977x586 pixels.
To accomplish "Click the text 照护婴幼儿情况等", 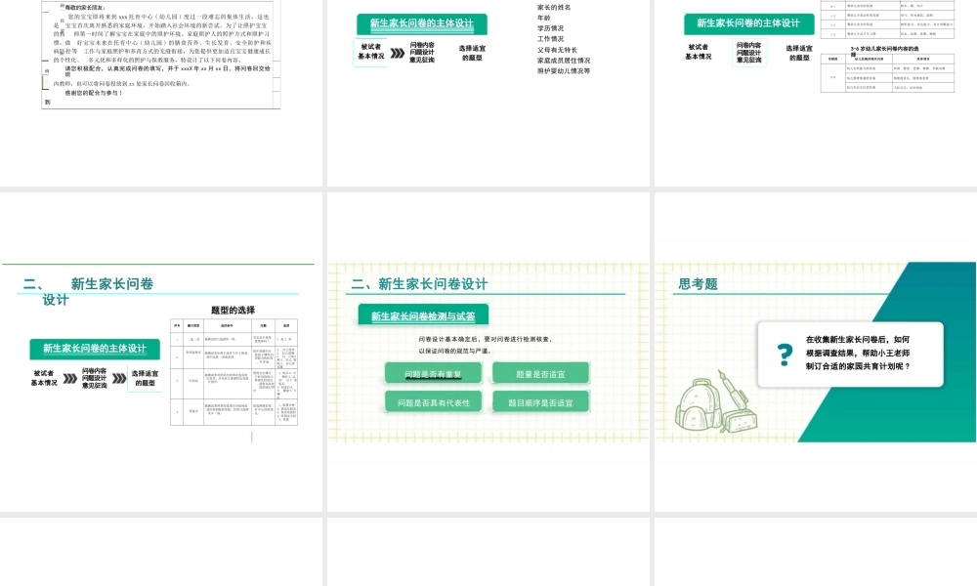I will tap(564, 71).
